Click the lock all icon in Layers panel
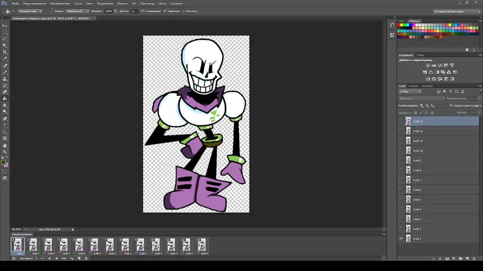Screen dimensions: 483x271 pos(432,113)
